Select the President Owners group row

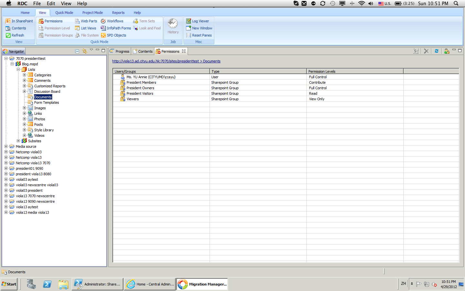click(286, 88)
